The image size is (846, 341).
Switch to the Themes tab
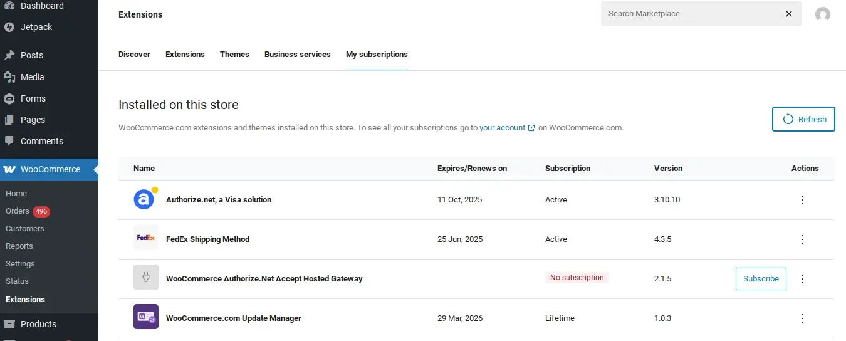pyautogui.click(x=234, y=55)
